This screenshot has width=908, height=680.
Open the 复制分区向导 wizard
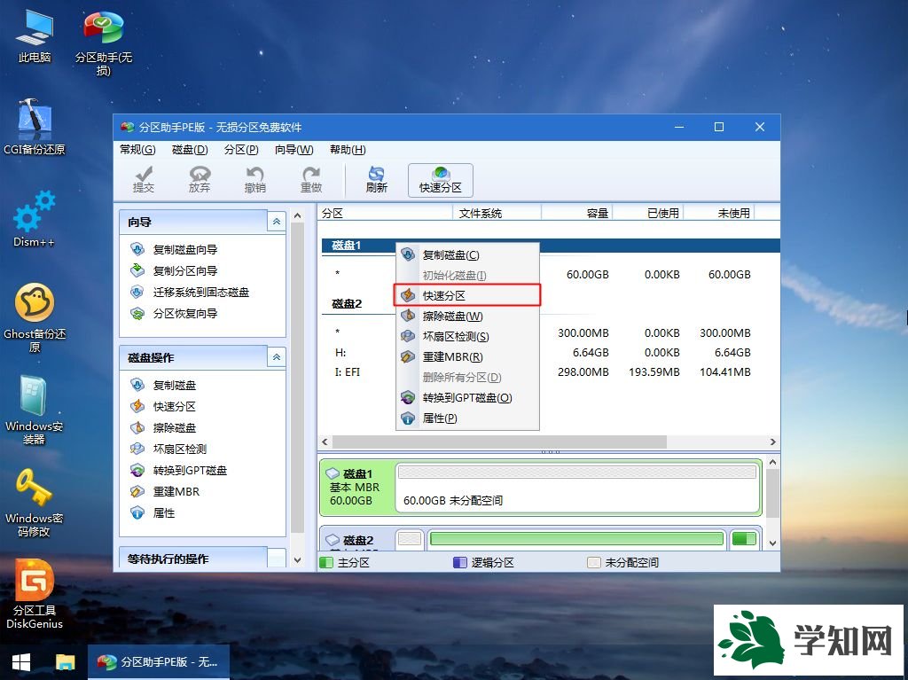click(186, 270)
